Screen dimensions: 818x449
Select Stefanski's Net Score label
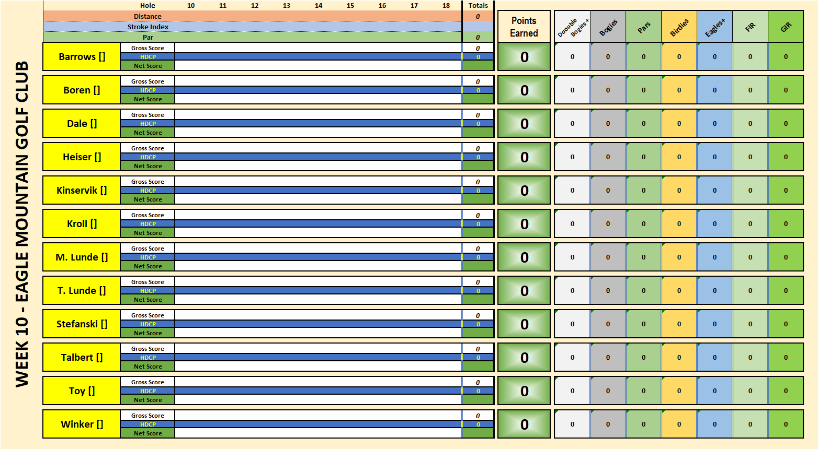point(148,333)
